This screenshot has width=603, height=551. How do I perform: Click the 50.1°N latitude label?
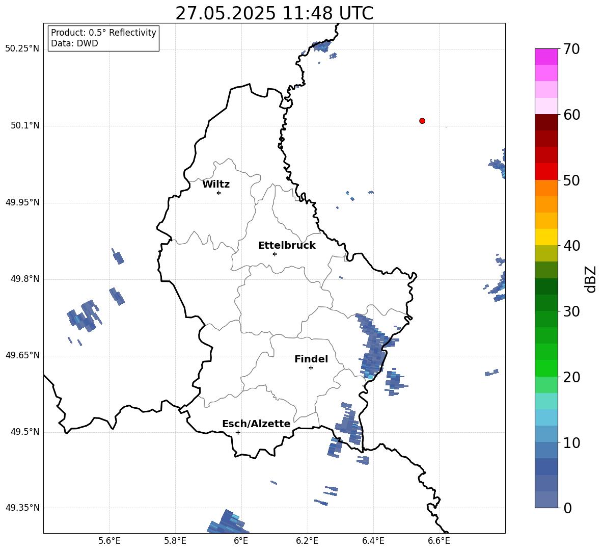(25, 125)
